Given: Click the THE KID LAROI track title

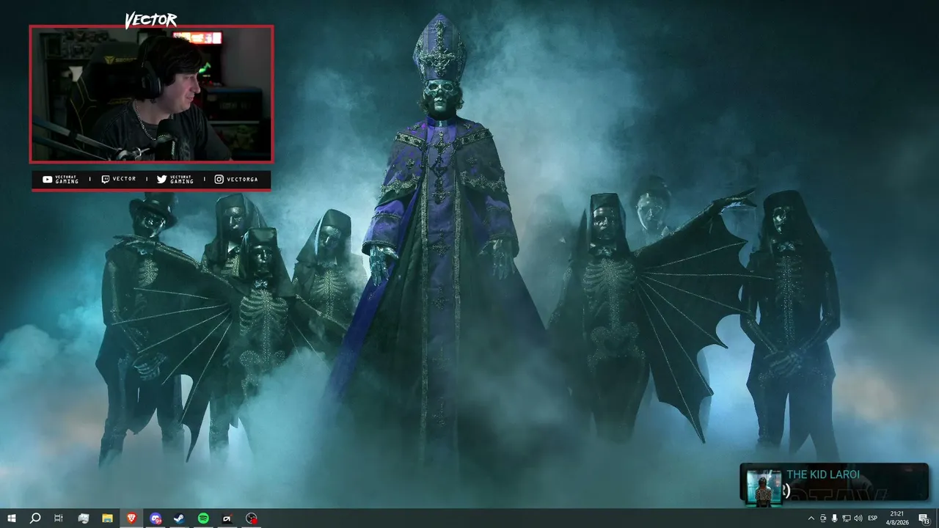Looking at the screenshot, I should tap(823, 474).
